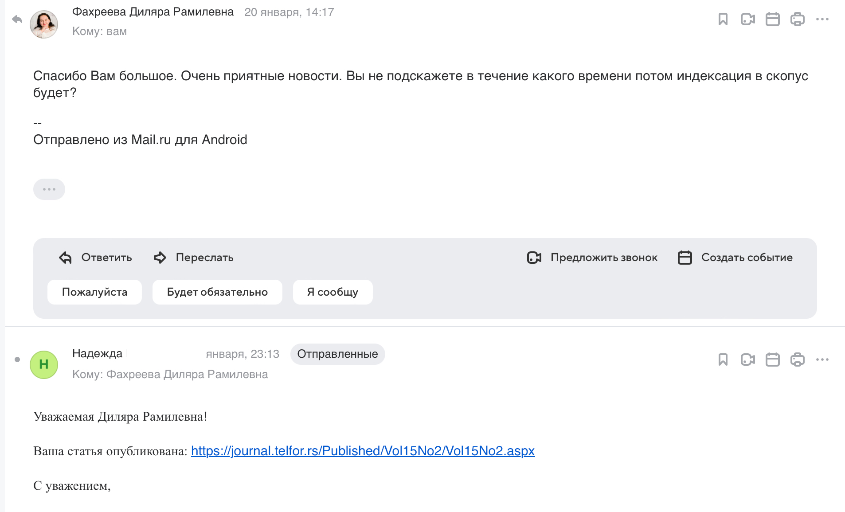The image size is (845, 512).
Task: Expand the quoted text ellipsis
Action: click(49, 189)
